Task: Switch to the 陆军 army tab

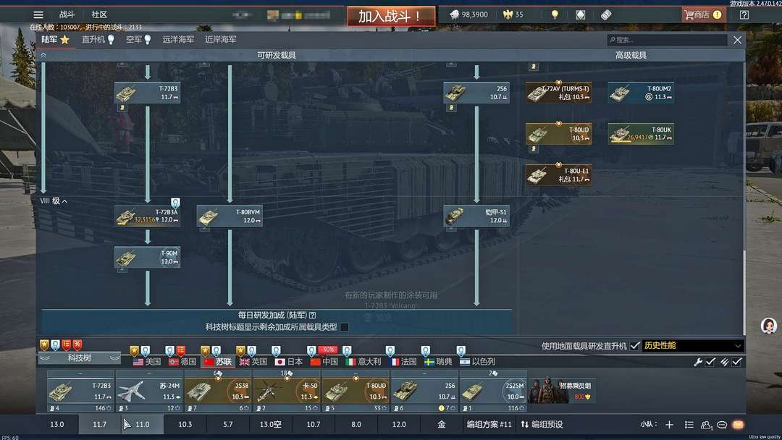Action: coord(55,39)
